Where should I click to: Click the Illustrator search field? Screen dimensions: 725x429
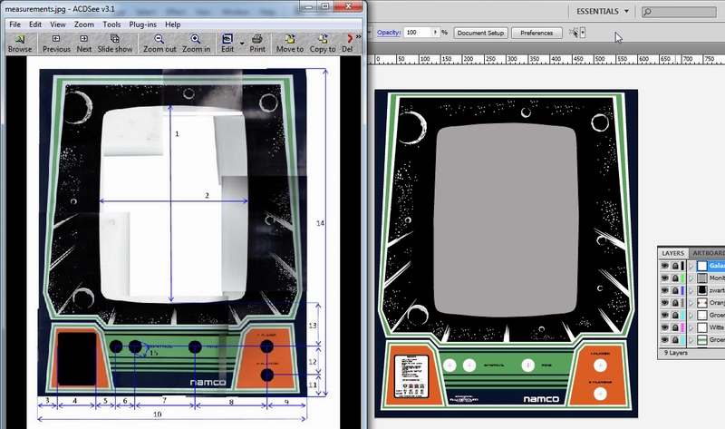679,12
